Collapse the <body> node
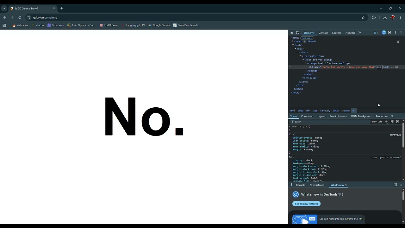405x228 pixels. (293, 45)
